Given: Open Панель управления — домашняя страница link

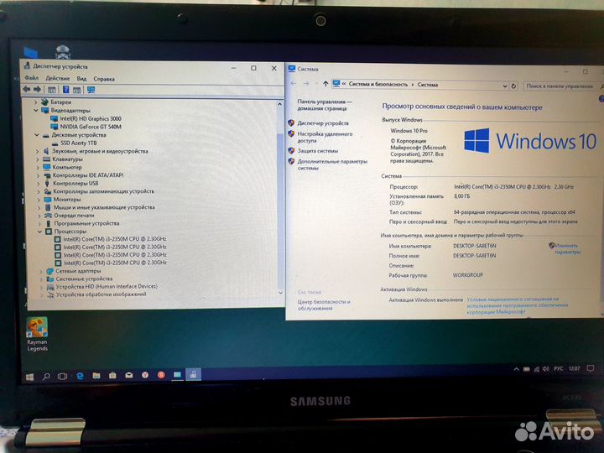Looking at the screenshot, I should pos(324,105).
